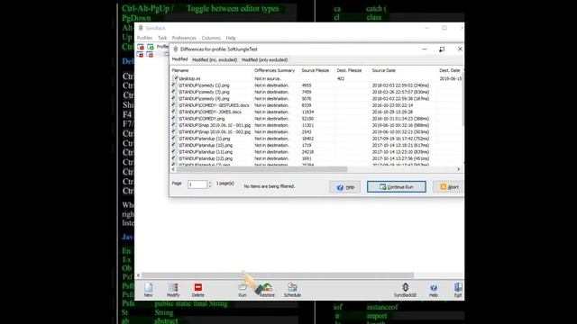Uncheck the comedy (4).png checkbox
577x324 pixels.
point(174,98)
